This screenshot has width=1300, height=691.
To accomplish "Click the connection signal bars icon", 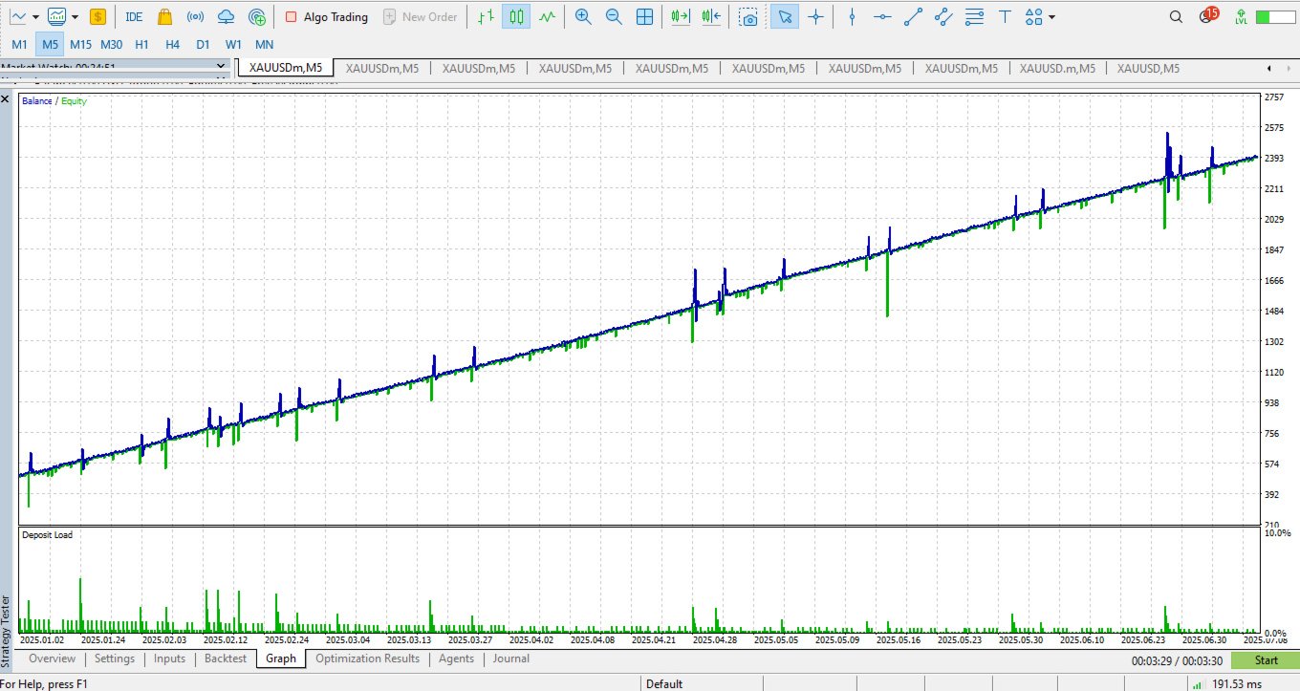I will (1197, 684).
